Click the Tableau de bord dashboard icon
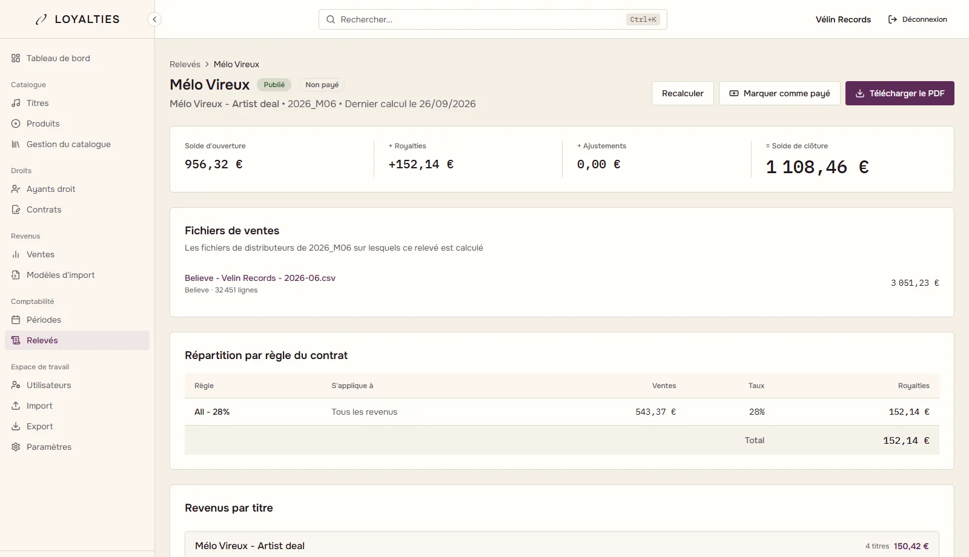 16,58
